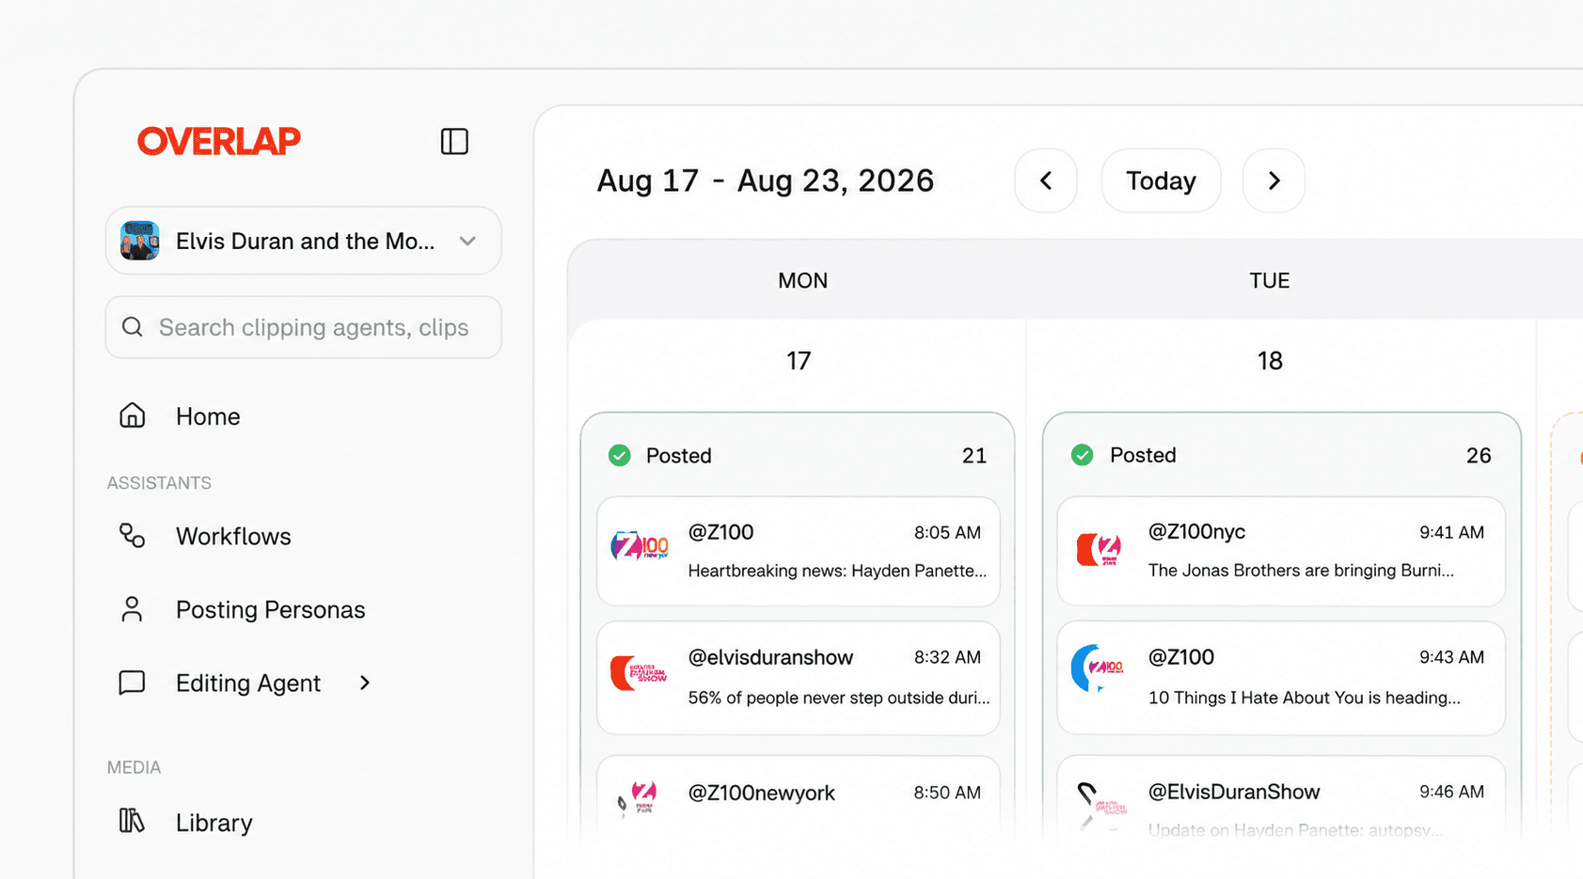
Task: Go to previous week with left arrow
Action: [x=1046, y=181]
